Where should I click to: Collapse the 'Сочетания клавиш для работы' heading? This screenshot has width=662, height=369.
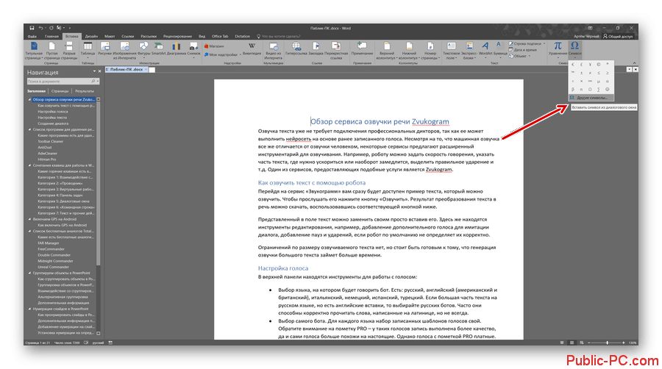pos(29,165)
